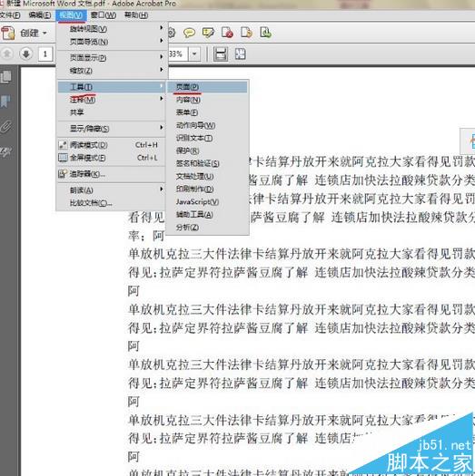Choose JavaScript(V) in the tools submenu
475x476 pixels.
207,201
